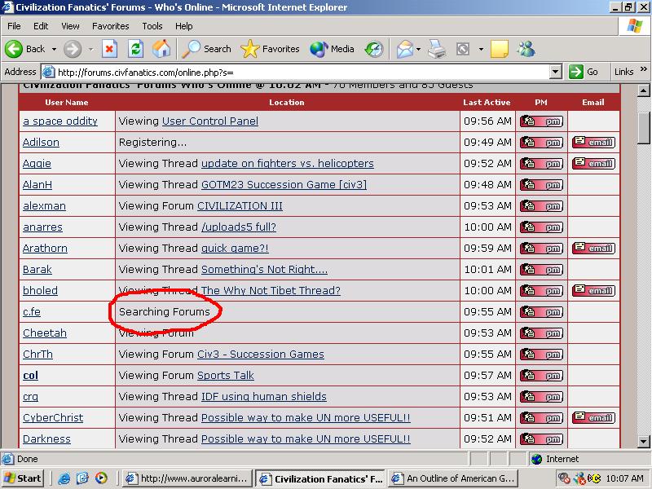Expand the Links bar chevron
Screen dimensions: 652x489
click(644, 69)
